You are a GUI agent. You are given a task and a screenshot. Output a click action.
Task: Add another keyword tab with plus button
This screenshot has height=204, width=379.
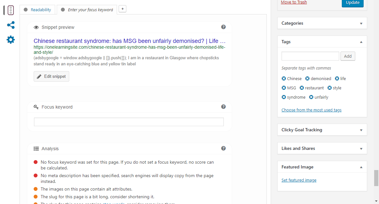click(122, 9)
